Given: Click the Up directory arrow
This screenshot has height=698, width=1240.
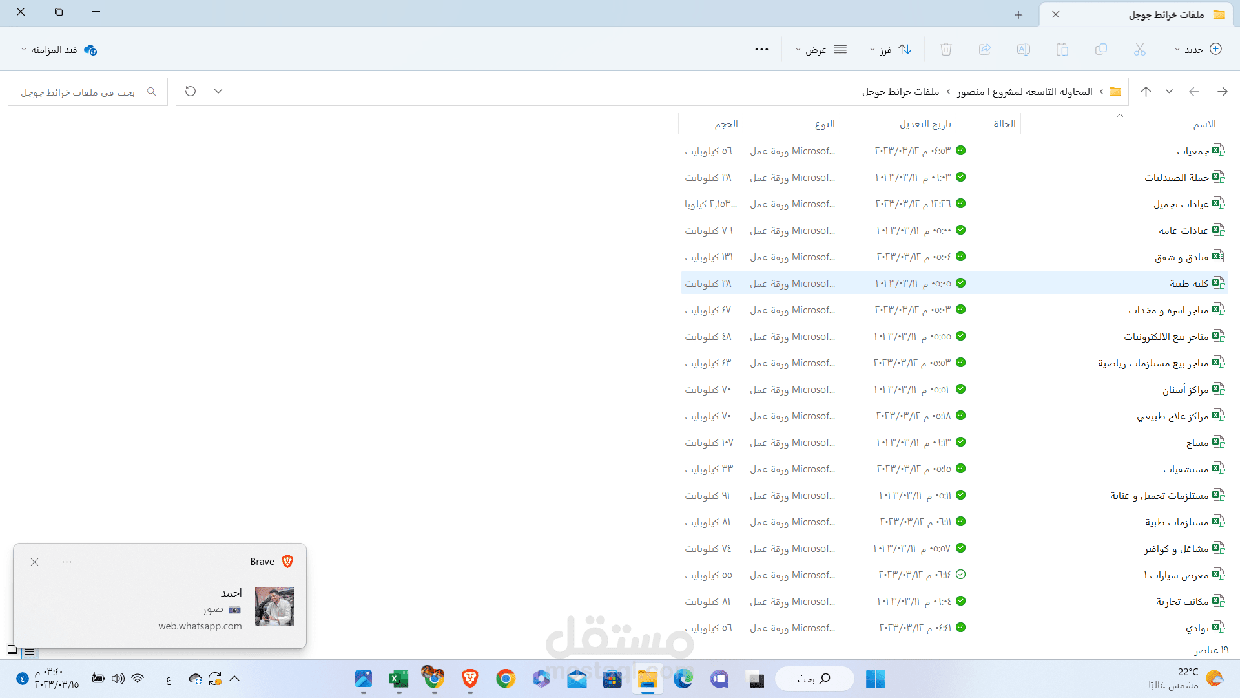Looking at the screenshot, I should pos(1146,92).
